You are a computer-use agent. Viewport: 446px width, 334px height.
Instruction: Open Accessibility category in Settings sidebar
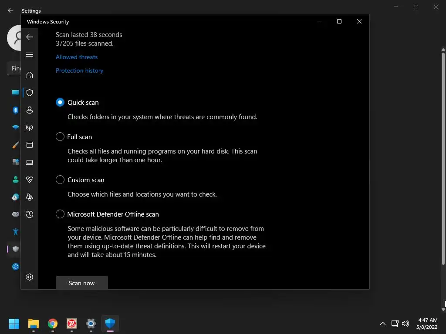15,232
